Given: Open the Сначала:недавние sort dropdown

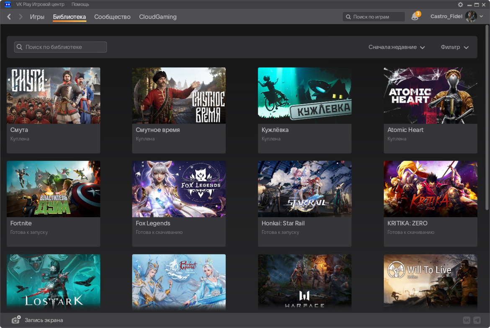Looking at the screenshot, I should (x=396, y=47).
